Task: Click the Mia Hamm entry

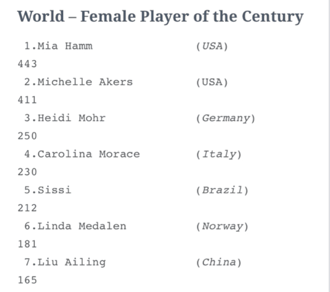Action: (58, 46)
